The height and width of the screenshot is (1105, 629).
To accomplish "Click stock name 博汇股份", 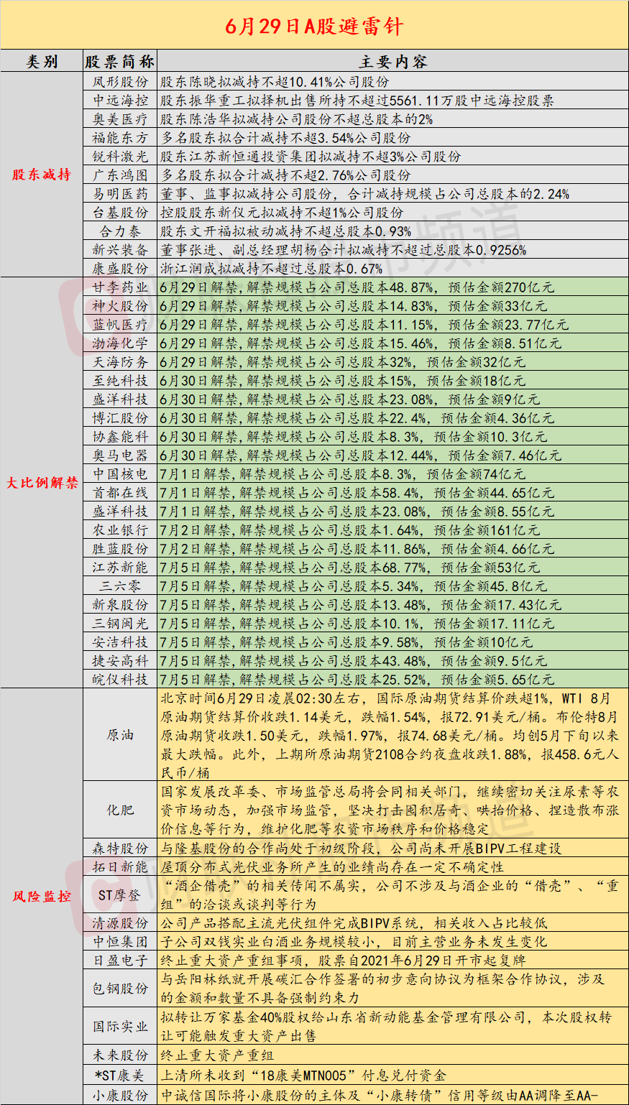I will click(120, 418).
